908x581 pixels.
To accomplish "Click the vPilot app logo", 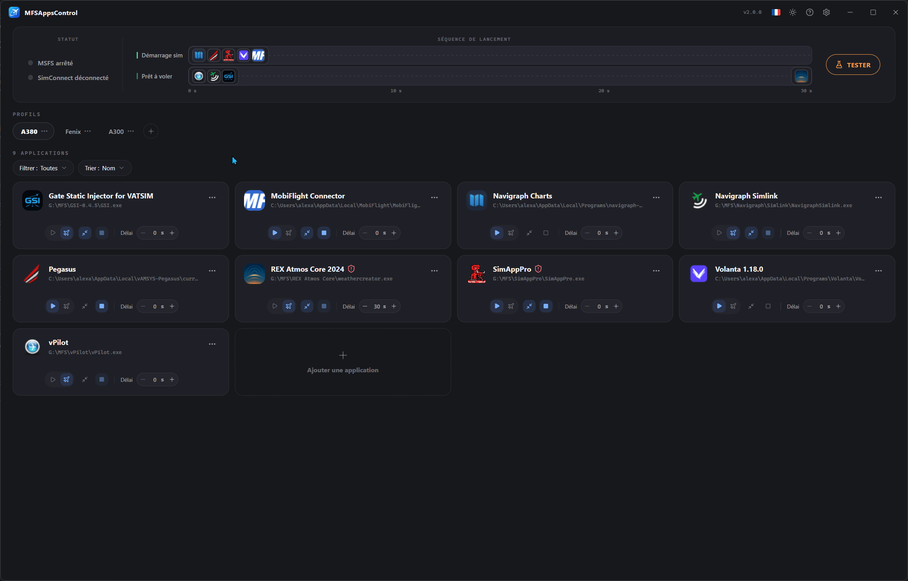I will 32,347.
